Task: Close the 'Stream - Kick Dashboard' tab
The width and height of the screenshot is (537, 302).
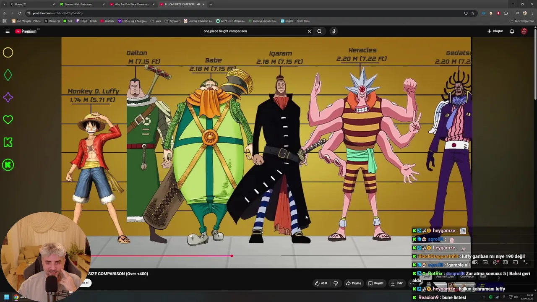Action: tap(104, 4)
